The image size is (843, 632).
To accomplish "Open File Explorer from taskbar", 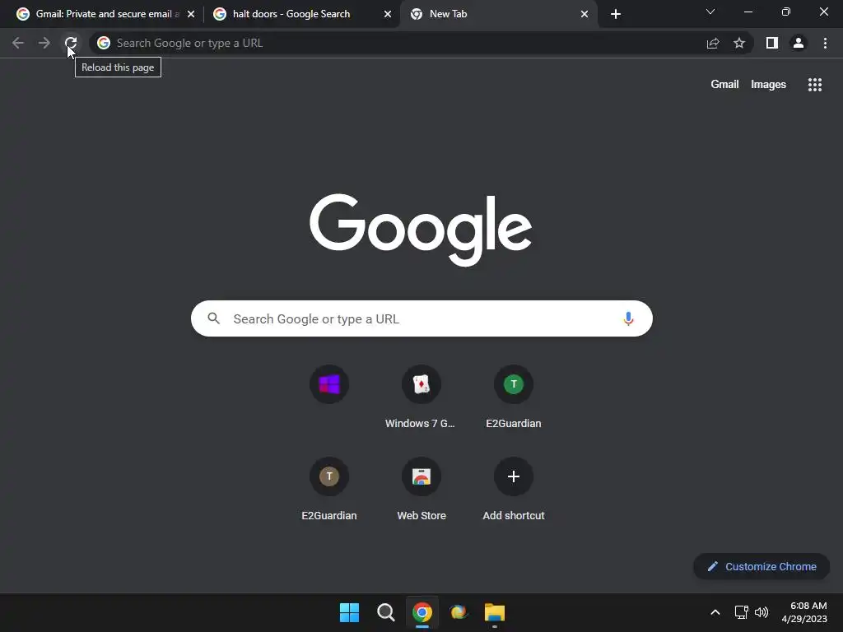I will (x=495, y=612).
